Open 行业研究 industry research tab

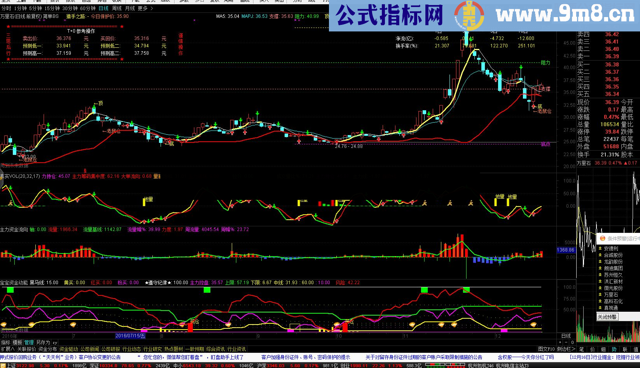(153, 349)
